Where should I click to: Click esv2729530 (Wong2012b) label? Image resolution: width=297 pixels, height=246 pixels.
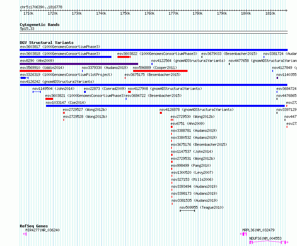point(193,117)
